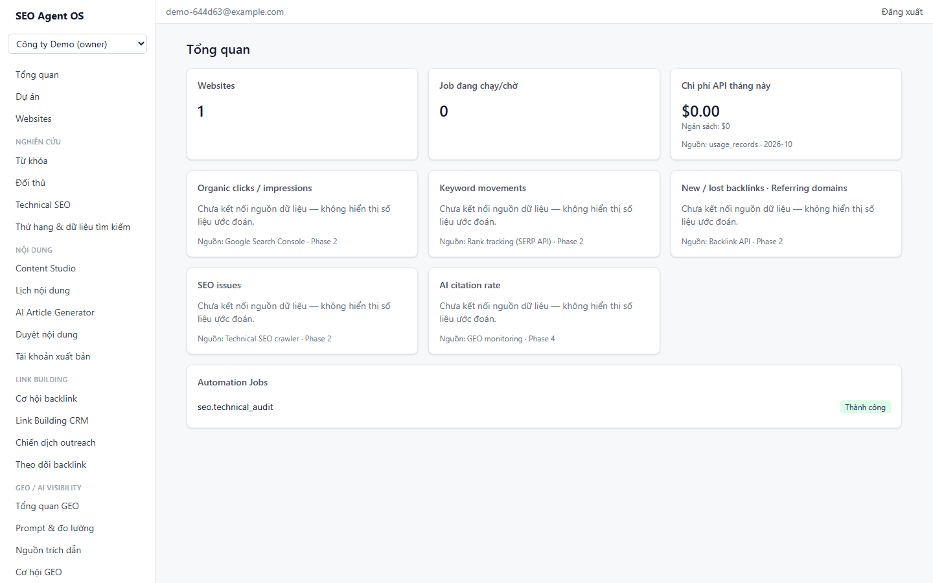Click the New / lost backlinks card
Image resolution: width=933 pixels, height=583 pixels.
786,214
